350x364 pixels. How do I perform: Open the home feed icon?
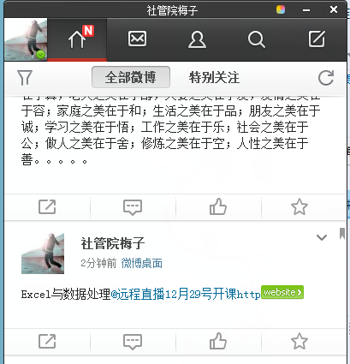[77, 39]
